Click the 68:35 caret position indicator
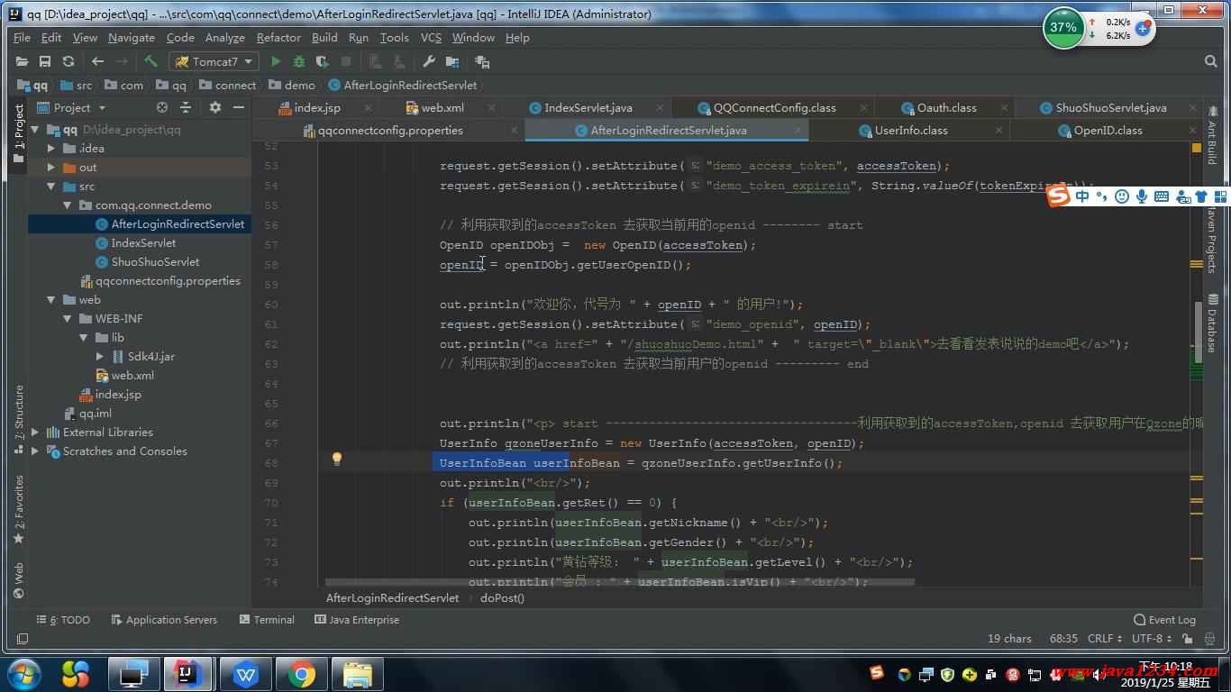 [1063, 638]
